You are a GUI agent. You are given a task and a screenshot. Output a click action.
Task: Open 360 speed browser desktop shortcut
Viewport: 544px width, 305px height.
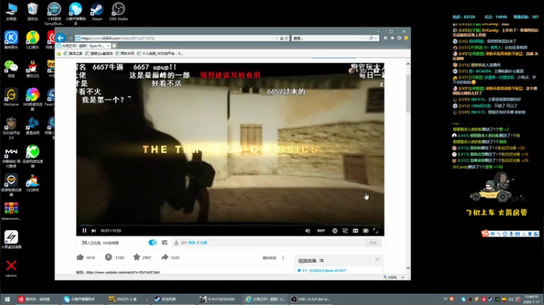[x=32, y=99]
